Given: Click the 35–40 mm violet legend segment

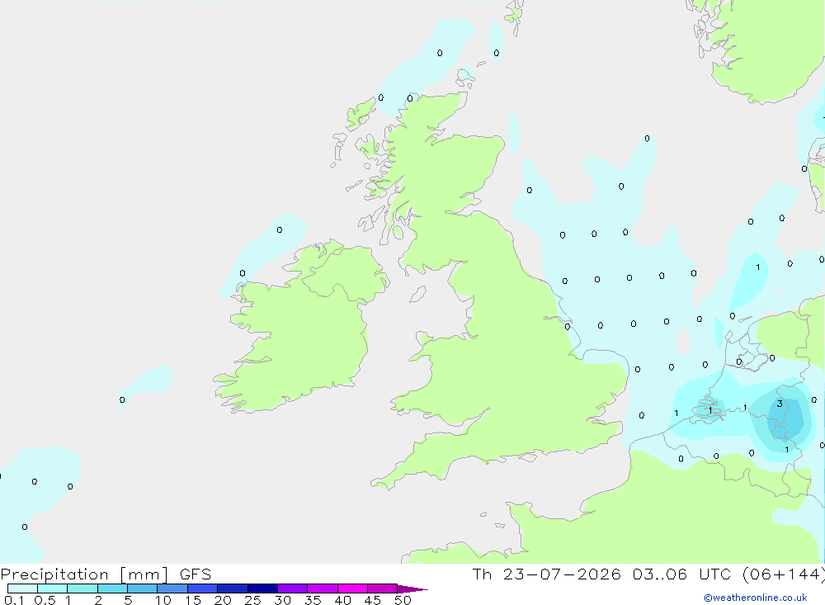Looking at the screenshot, I should coord(322,588).
